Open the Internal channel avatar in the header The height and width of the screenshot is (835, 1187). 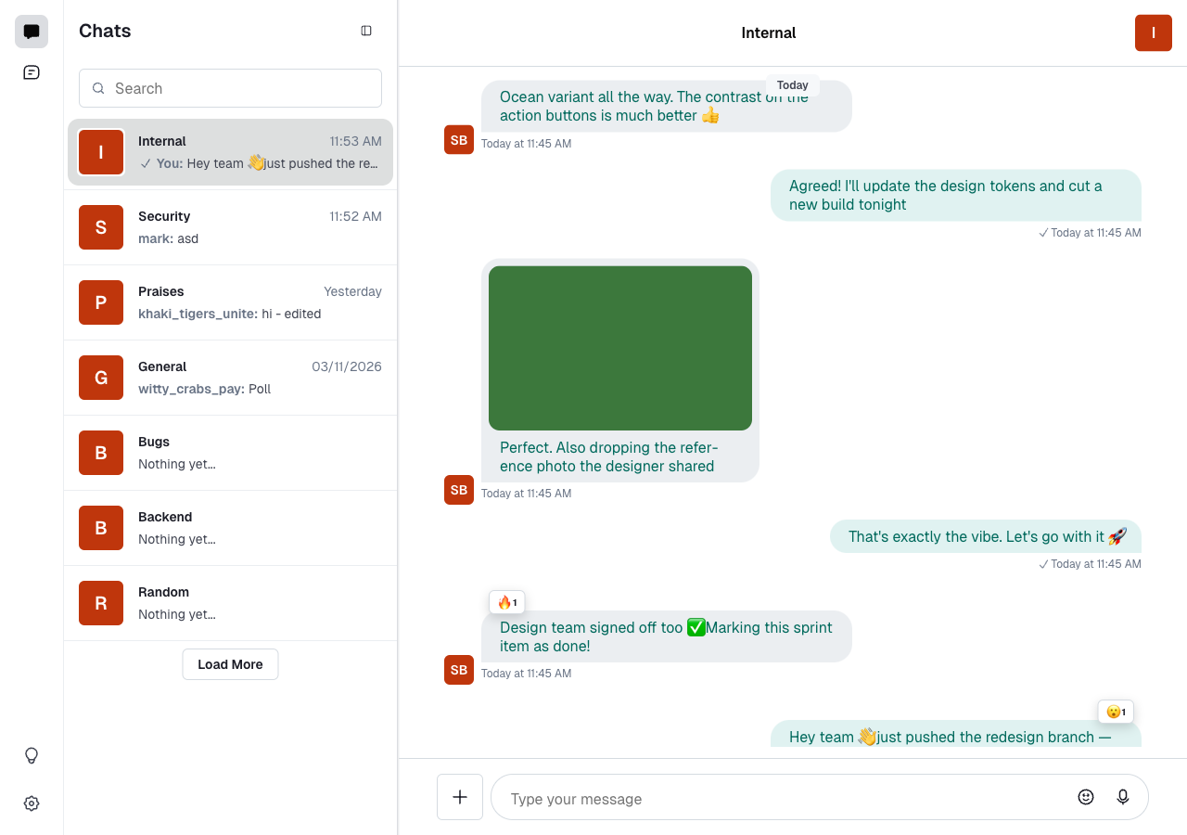click(x=1153, y=32)
